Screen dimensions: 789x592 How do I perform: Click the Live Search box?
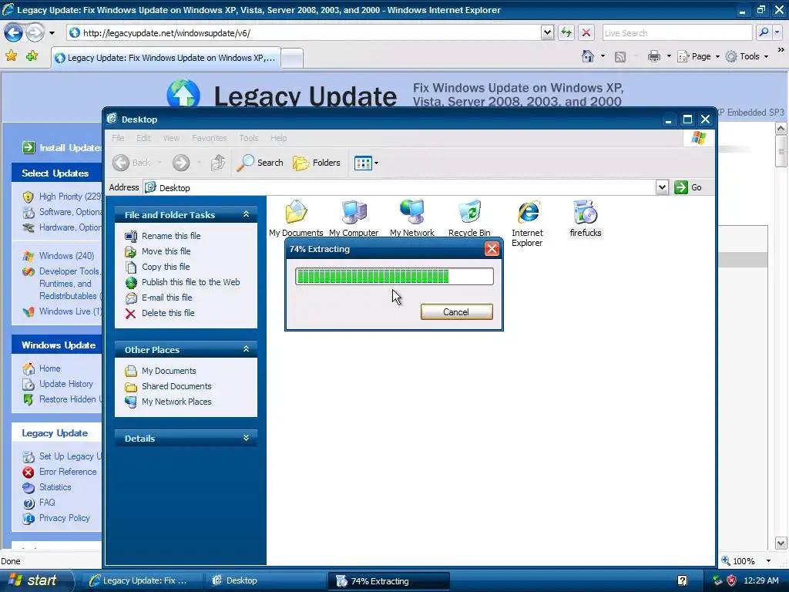pos(677,32)
